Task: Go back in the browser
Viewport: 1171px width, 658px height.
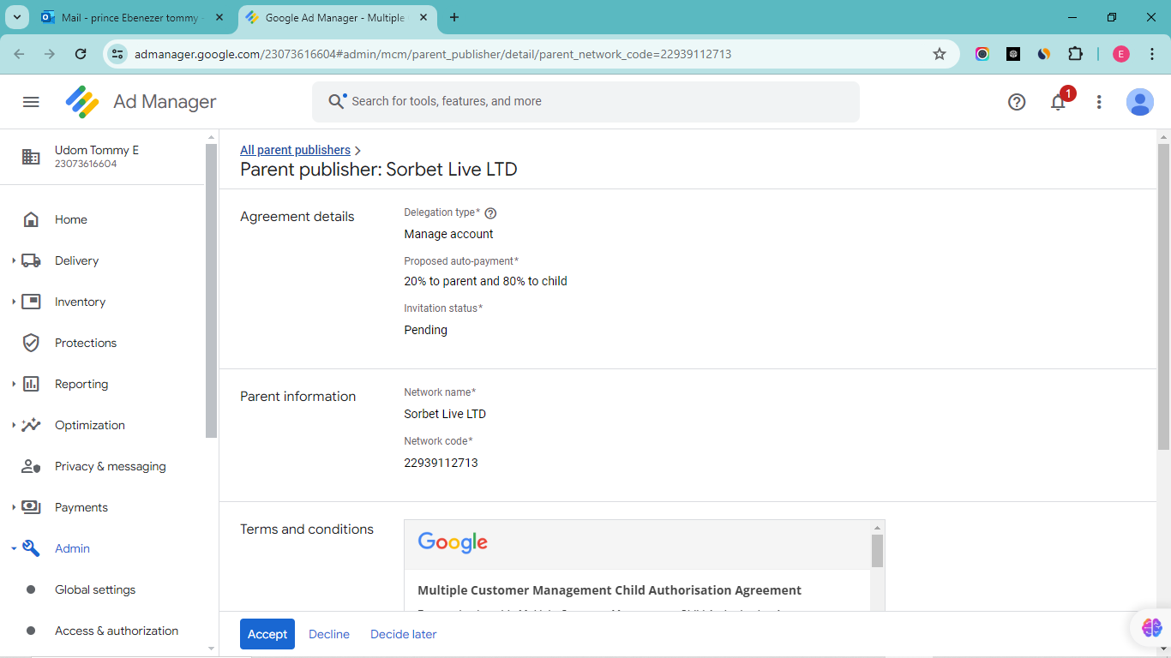Action: pyautogui.click(x=20, y=54)
